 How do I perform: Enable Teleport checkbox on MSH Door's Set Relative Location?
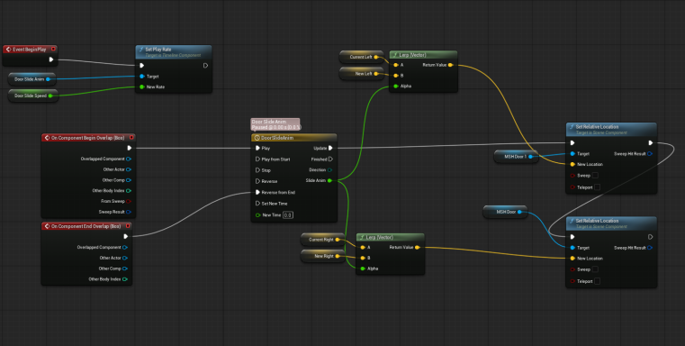tap(597, 281)
